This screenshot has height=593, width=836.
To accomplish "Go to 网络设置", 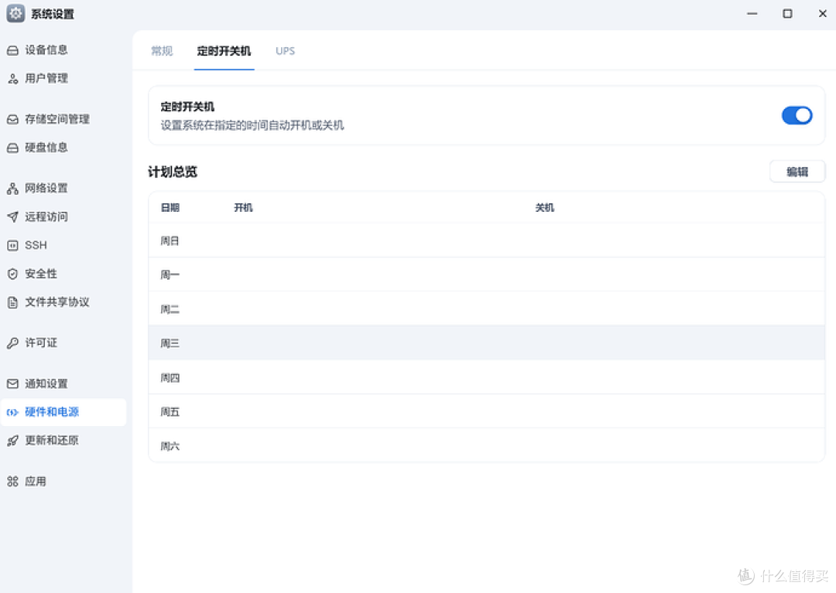I will click(x=46, y=188).
